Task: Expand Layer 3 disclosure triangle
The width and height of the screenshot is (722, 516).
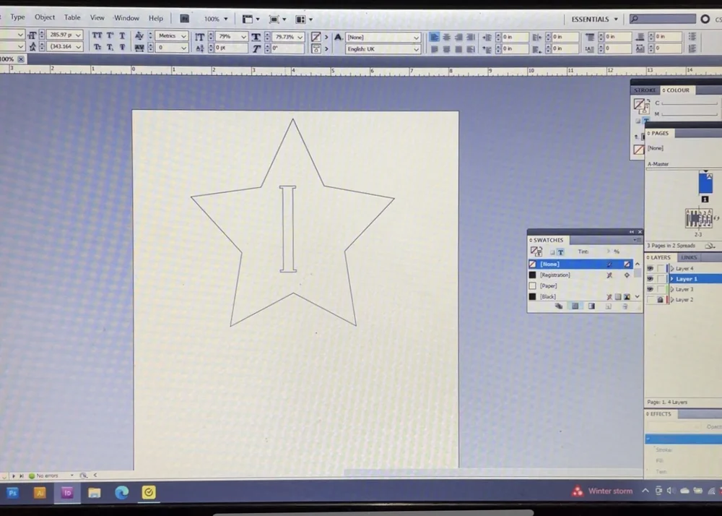Action: tap(672, 289)
